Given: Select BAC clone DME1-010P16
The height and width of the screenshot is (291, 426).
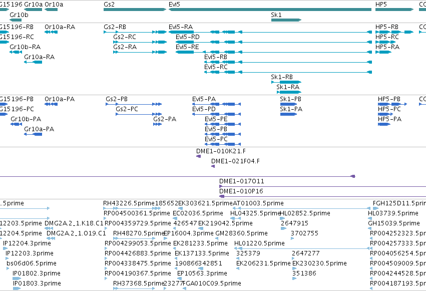Looking at the screenshot, I should tap(322, 196).
